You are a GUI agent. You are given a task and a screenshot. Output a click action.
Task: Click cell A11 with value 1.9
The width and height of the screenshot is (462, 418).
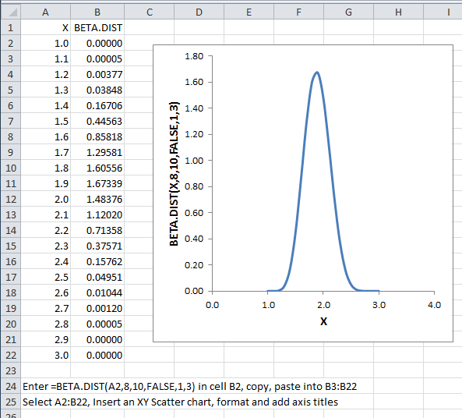tap(46, 183)
